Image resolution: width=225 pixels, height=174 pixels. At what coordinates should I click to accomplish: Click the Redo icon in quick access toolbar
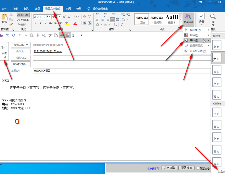point(14,35)
